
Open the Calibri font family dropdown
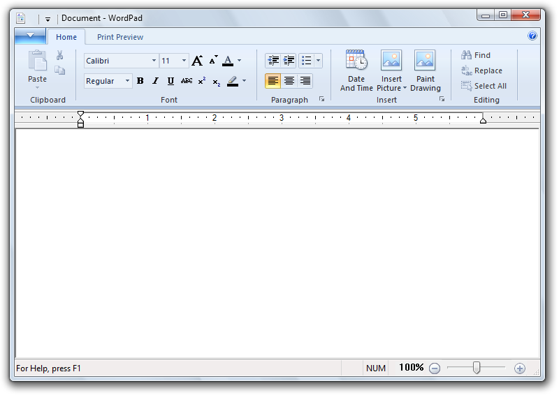pos(154,61)
